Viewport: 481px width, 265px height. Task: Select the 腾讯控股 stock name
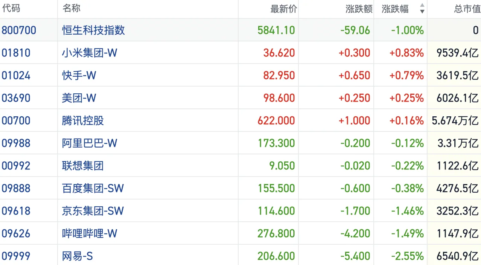(x=83, y=120)
